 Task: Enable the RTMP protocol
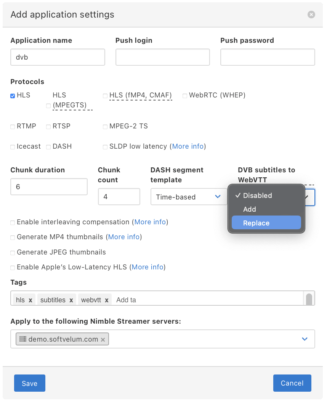coord(12,126)
